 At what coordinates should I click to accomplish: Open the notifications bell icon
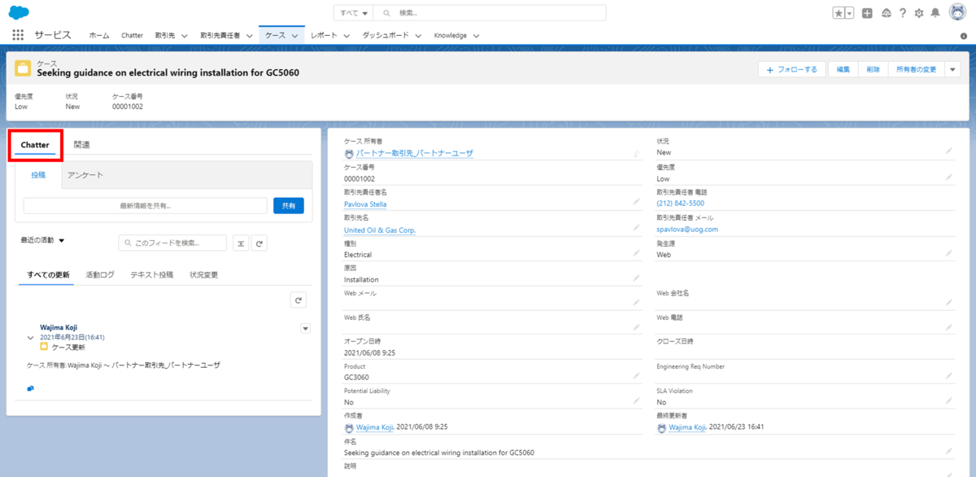pyautogui.click(x=935, y=13)
